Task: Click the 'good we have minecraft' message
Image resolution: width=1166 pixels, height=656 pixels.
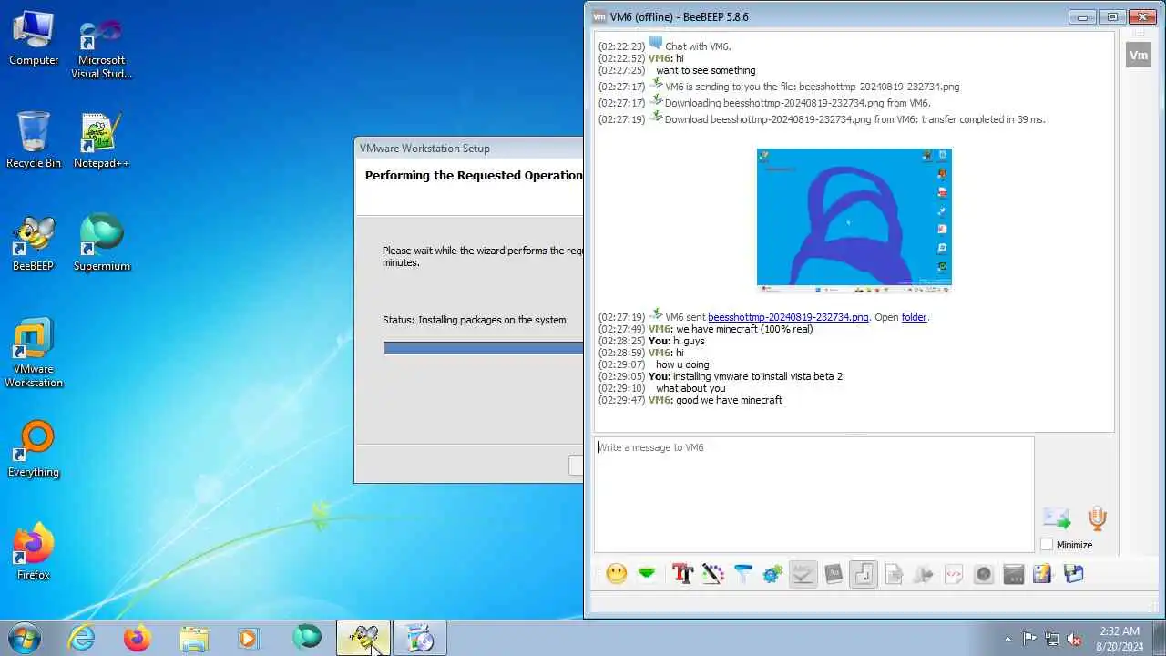Action: (729, 400)
